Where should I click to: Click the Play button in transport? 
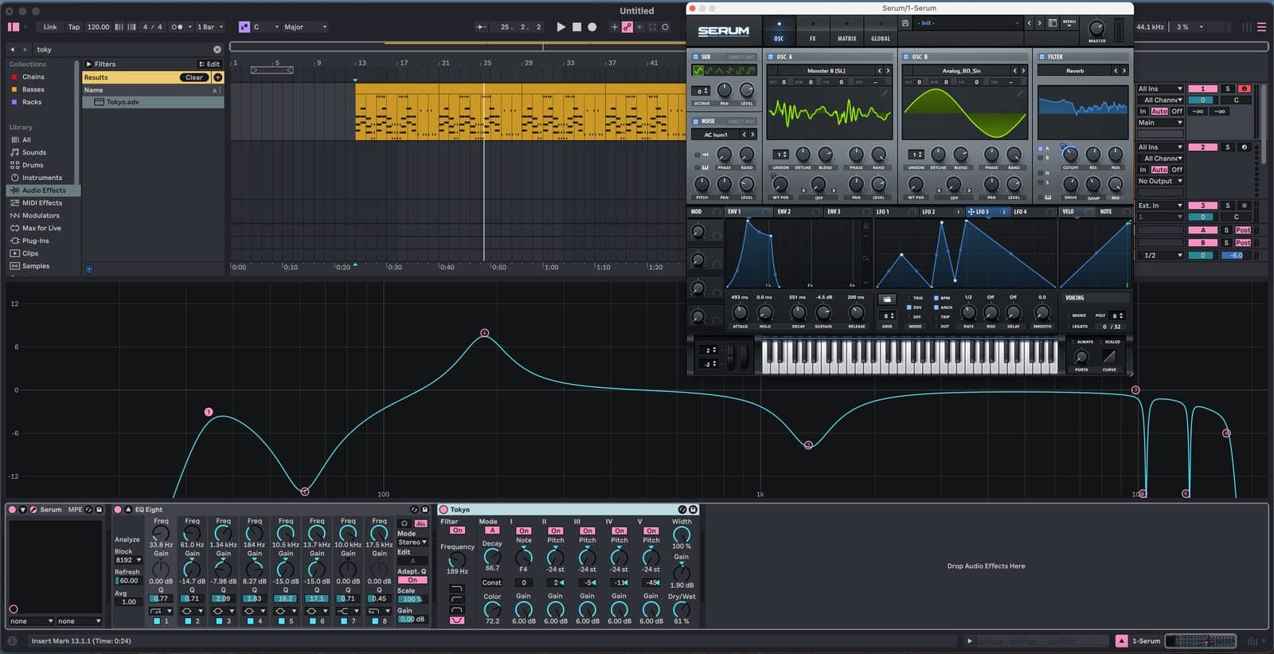(x=561, y=27)
